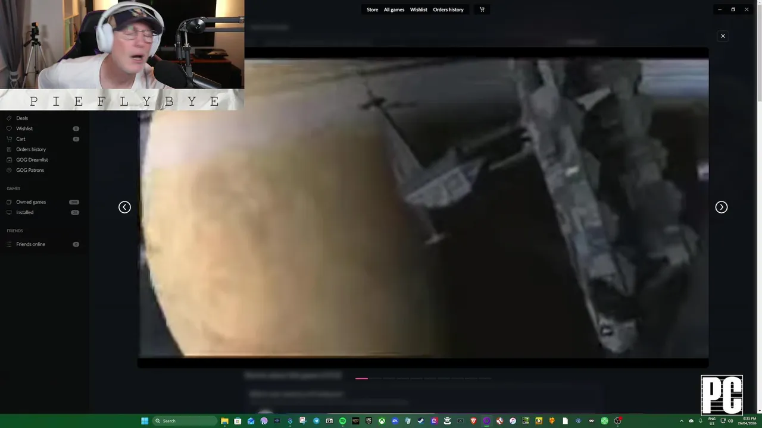
Task: Open the green clover icon in the taskbar
Action: click(604, 421)
